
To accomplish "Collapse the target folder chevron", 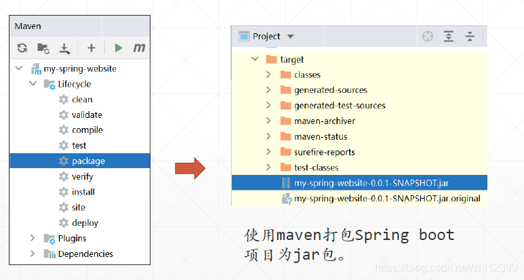I will (255, 59).
